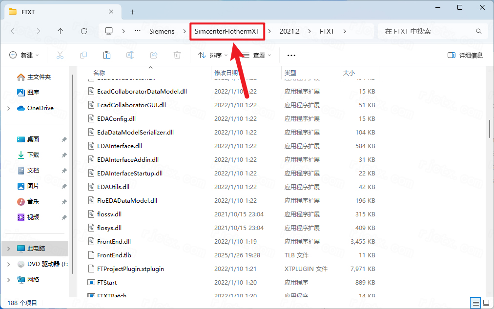This screenshot has width=494, height=309.
Task: Click the Rename icon in toolbar
Action: 130,56
